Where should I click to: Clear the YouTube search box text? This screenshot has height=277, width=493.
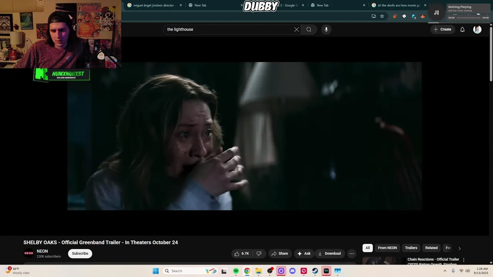pos(297,30)
